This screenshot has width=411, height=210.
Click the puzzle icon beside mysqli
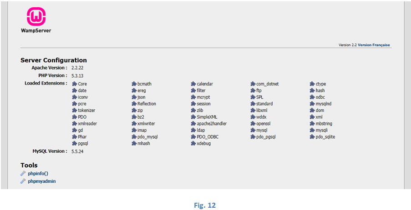[312, 130]
